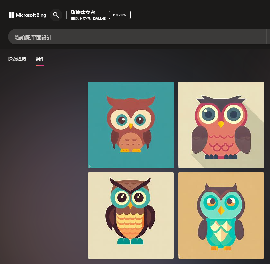The image size is (270, 264).
Task: Open the red owl with long shadow
Action: [221, 125]
